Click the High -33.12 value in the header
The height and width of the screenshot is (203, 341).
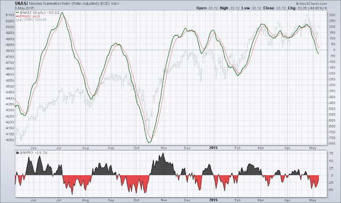(230, 8)
